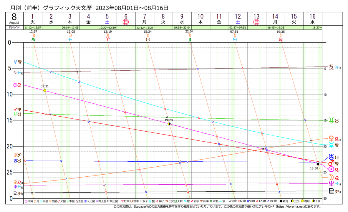Select the circled Sunday date 13

pos(256,22)
